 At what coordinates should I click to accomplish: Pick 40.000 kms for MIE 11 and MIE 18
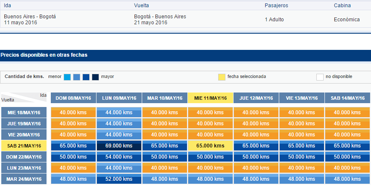click(210, 113)
